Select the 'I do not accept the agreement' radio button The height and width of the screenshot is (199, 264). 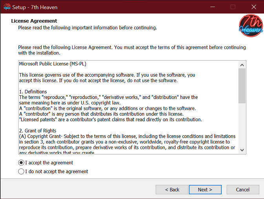tap(21, 171)
